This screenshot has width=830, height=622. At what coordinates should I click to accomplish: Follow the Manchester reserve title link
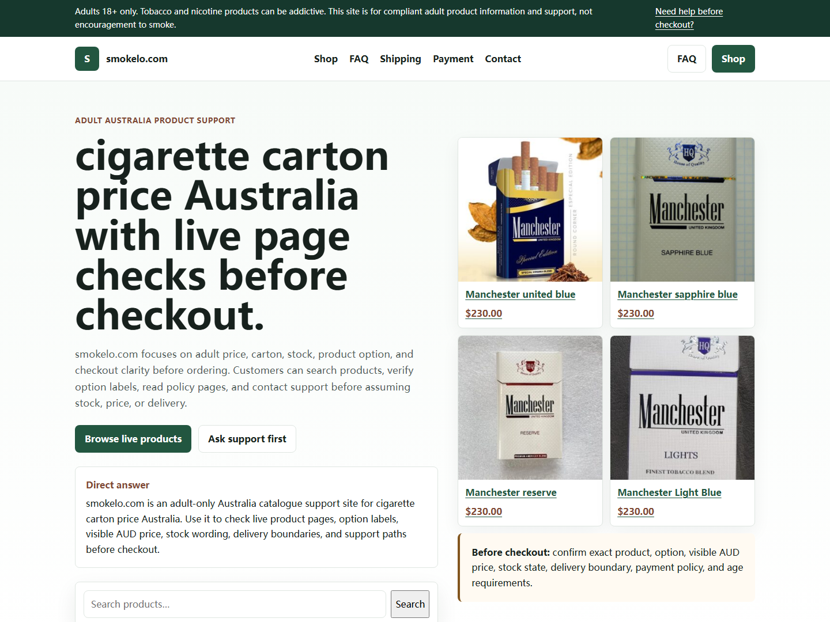511,492
